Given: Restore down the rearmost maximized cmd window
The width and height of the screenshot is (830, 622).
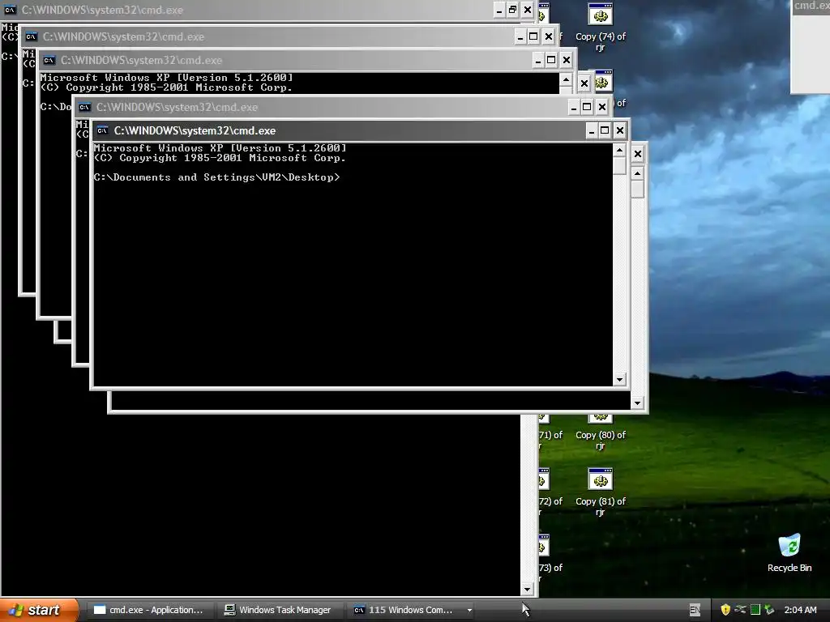Looking at the screenshot, I should 512,10.
